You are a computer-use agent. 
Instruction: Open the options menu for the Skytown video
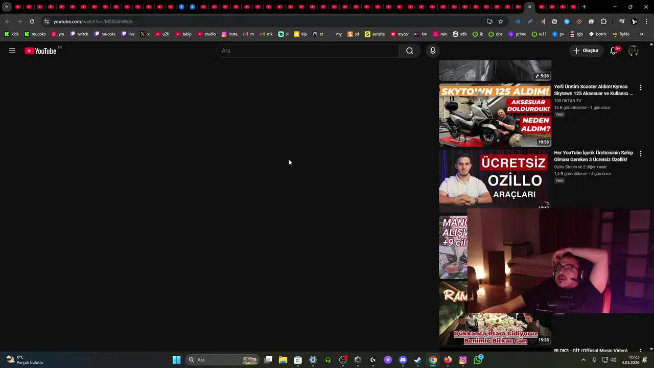coord(640,88)
